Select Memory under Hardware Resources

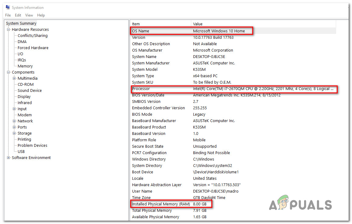point(25,66)
